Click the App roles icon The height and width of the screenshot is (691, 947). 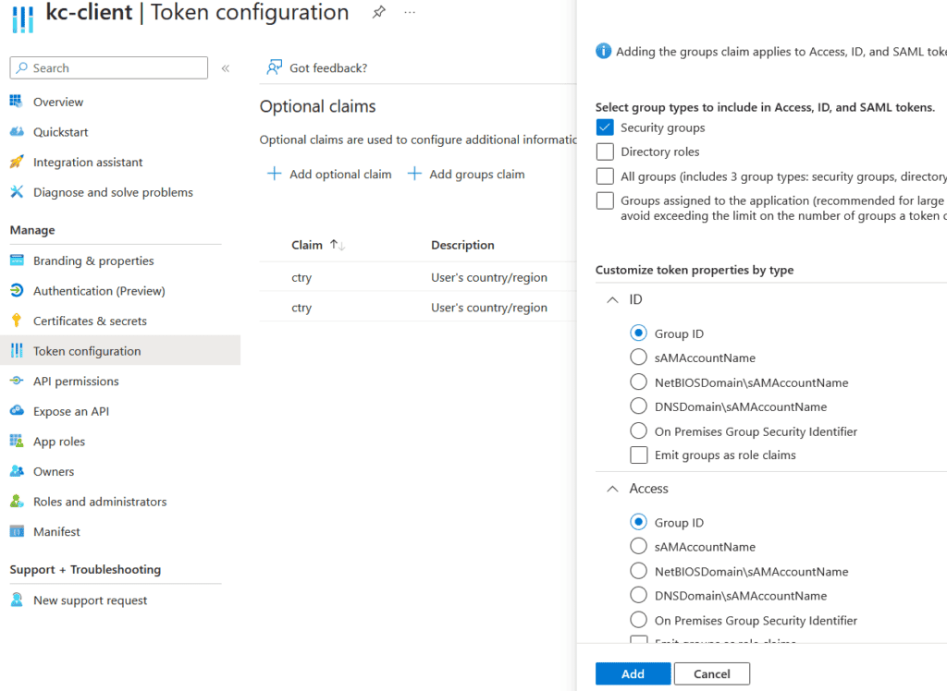click(x=17, y=442)
